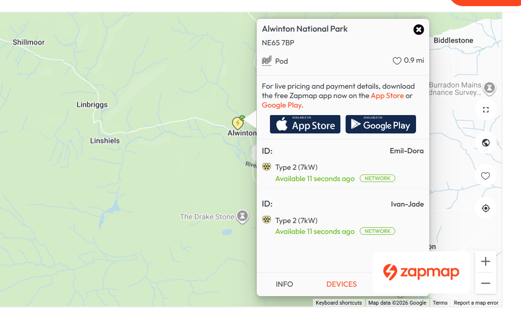This screenshot has width=521, height=323.
Task: Click the Type 2 connector icon for Emil-Dora
Action: coord(267,166)
